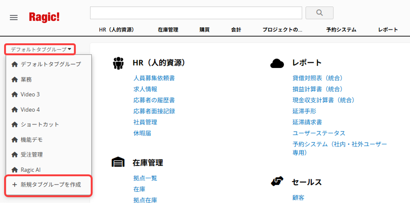Open 延滞請求書 link
The width and height of the screenshot is (410, 205).
coord(307,122)
